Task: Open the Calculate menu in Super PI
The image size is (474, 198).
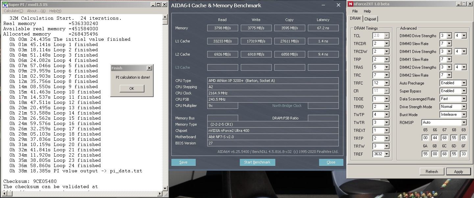Action: tap(13, 11)
